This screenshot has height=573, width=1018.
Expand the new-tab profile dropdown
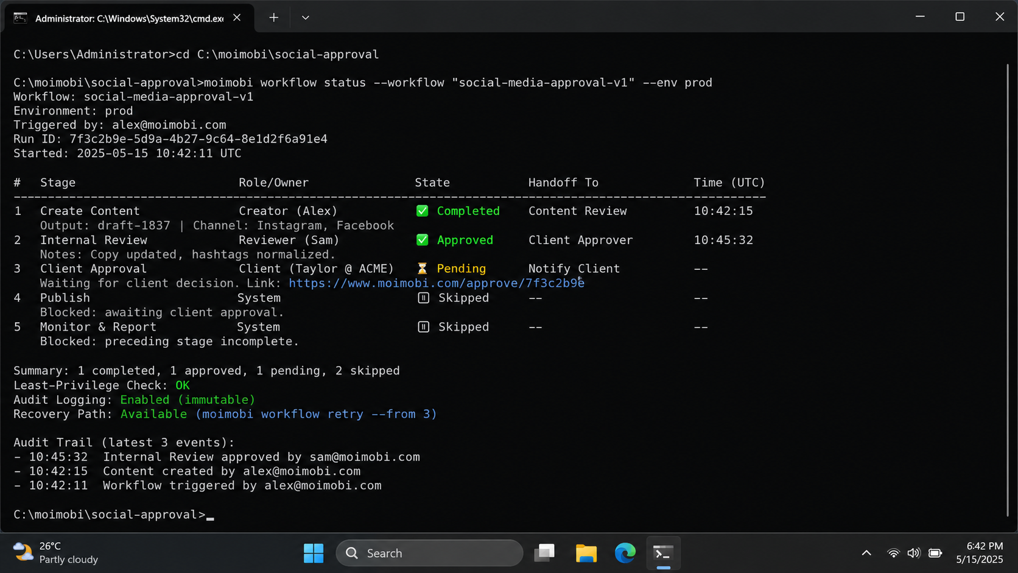click(x=306, y=18)
